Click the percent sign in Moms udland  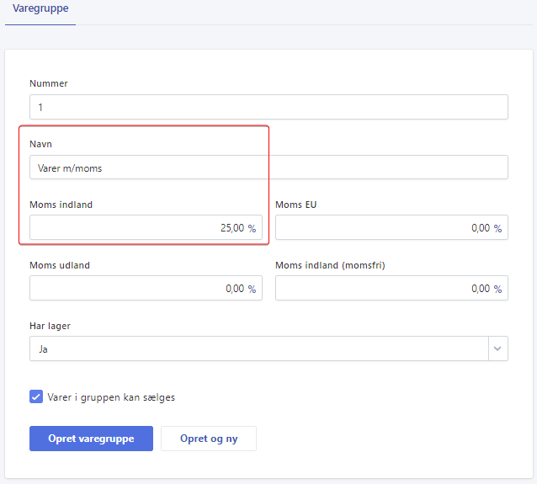click(252, 289)
